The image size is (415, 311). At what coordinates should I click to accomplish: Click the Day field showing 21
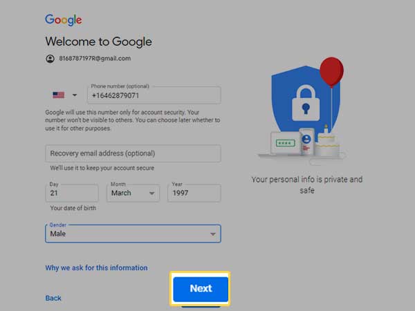[72, 193]
